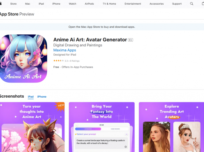Open 'Explore Trending Art Avatars' screenshot
Viewport: 204px width, 152px height.
171,127
